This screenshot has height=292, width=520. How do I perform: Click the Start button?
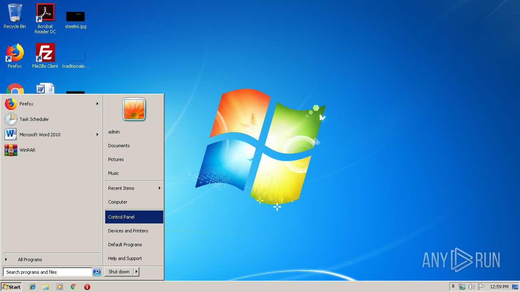[x=11, y=287]
